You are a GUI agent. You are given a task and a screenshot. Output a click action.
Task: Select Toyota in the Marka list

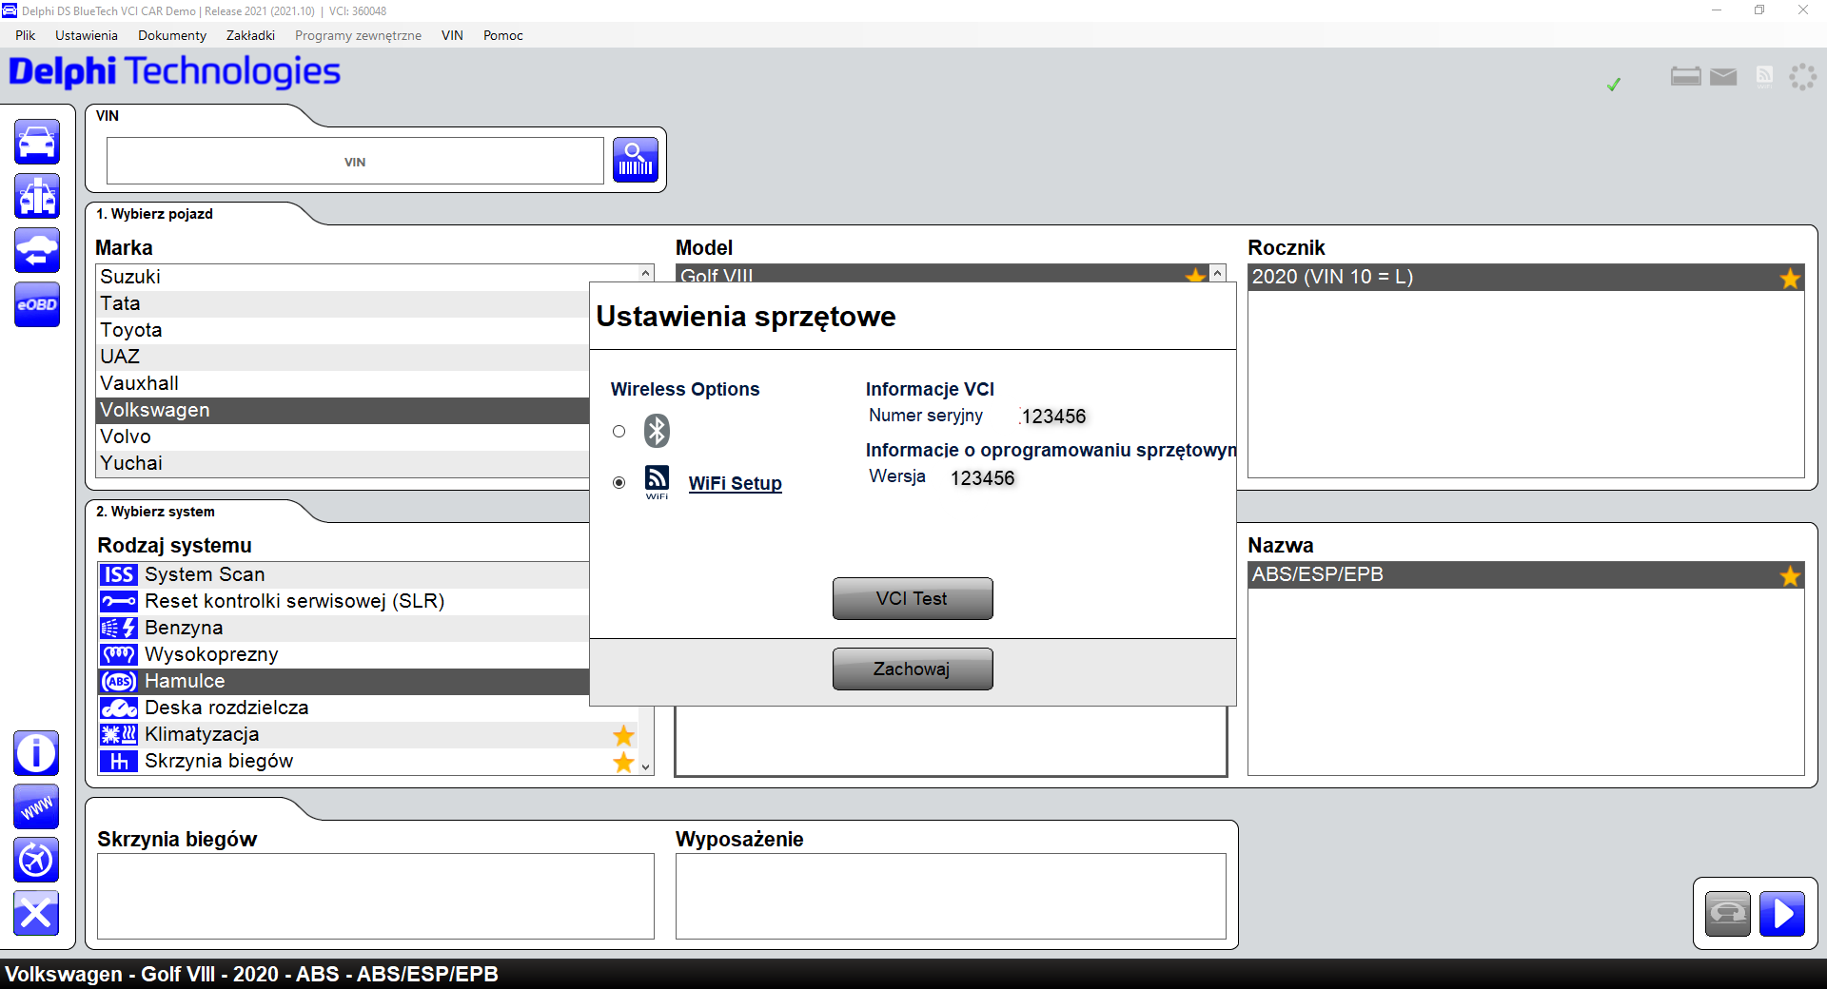tap(131, 330)
